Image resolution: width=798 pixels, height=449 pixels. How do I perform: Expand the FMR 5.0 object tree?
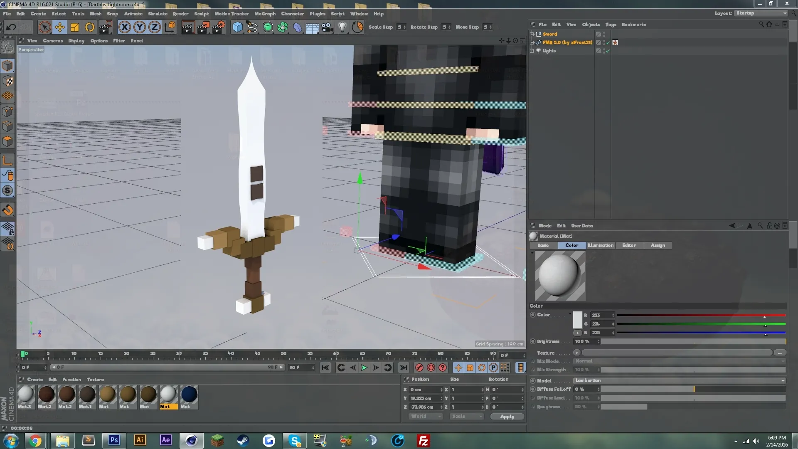532,42
